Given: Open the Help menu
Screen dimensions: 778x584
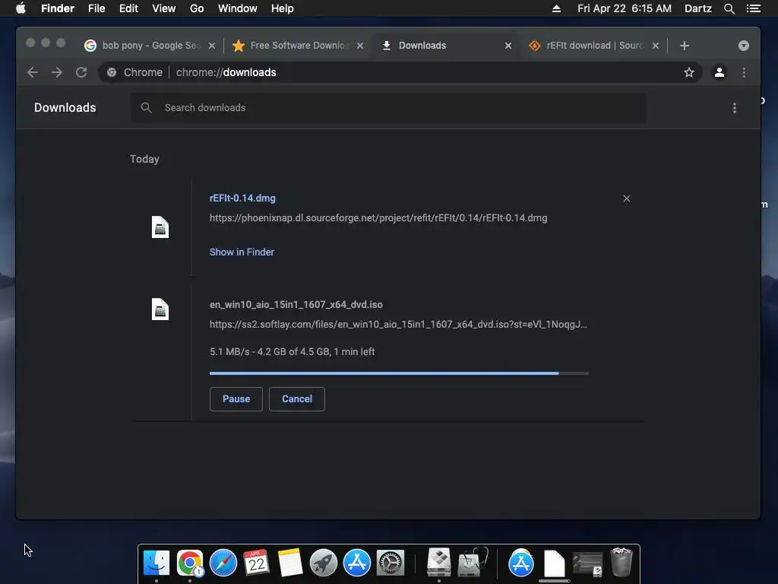Looking at the screenshot, I should tap(283, 8).
